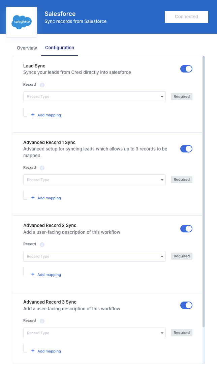Image resolution: width=217 pixels, height=368 pixels.
Task: Switch to the Overview tab
Action: pyautogui.click(x=27, y=48)
